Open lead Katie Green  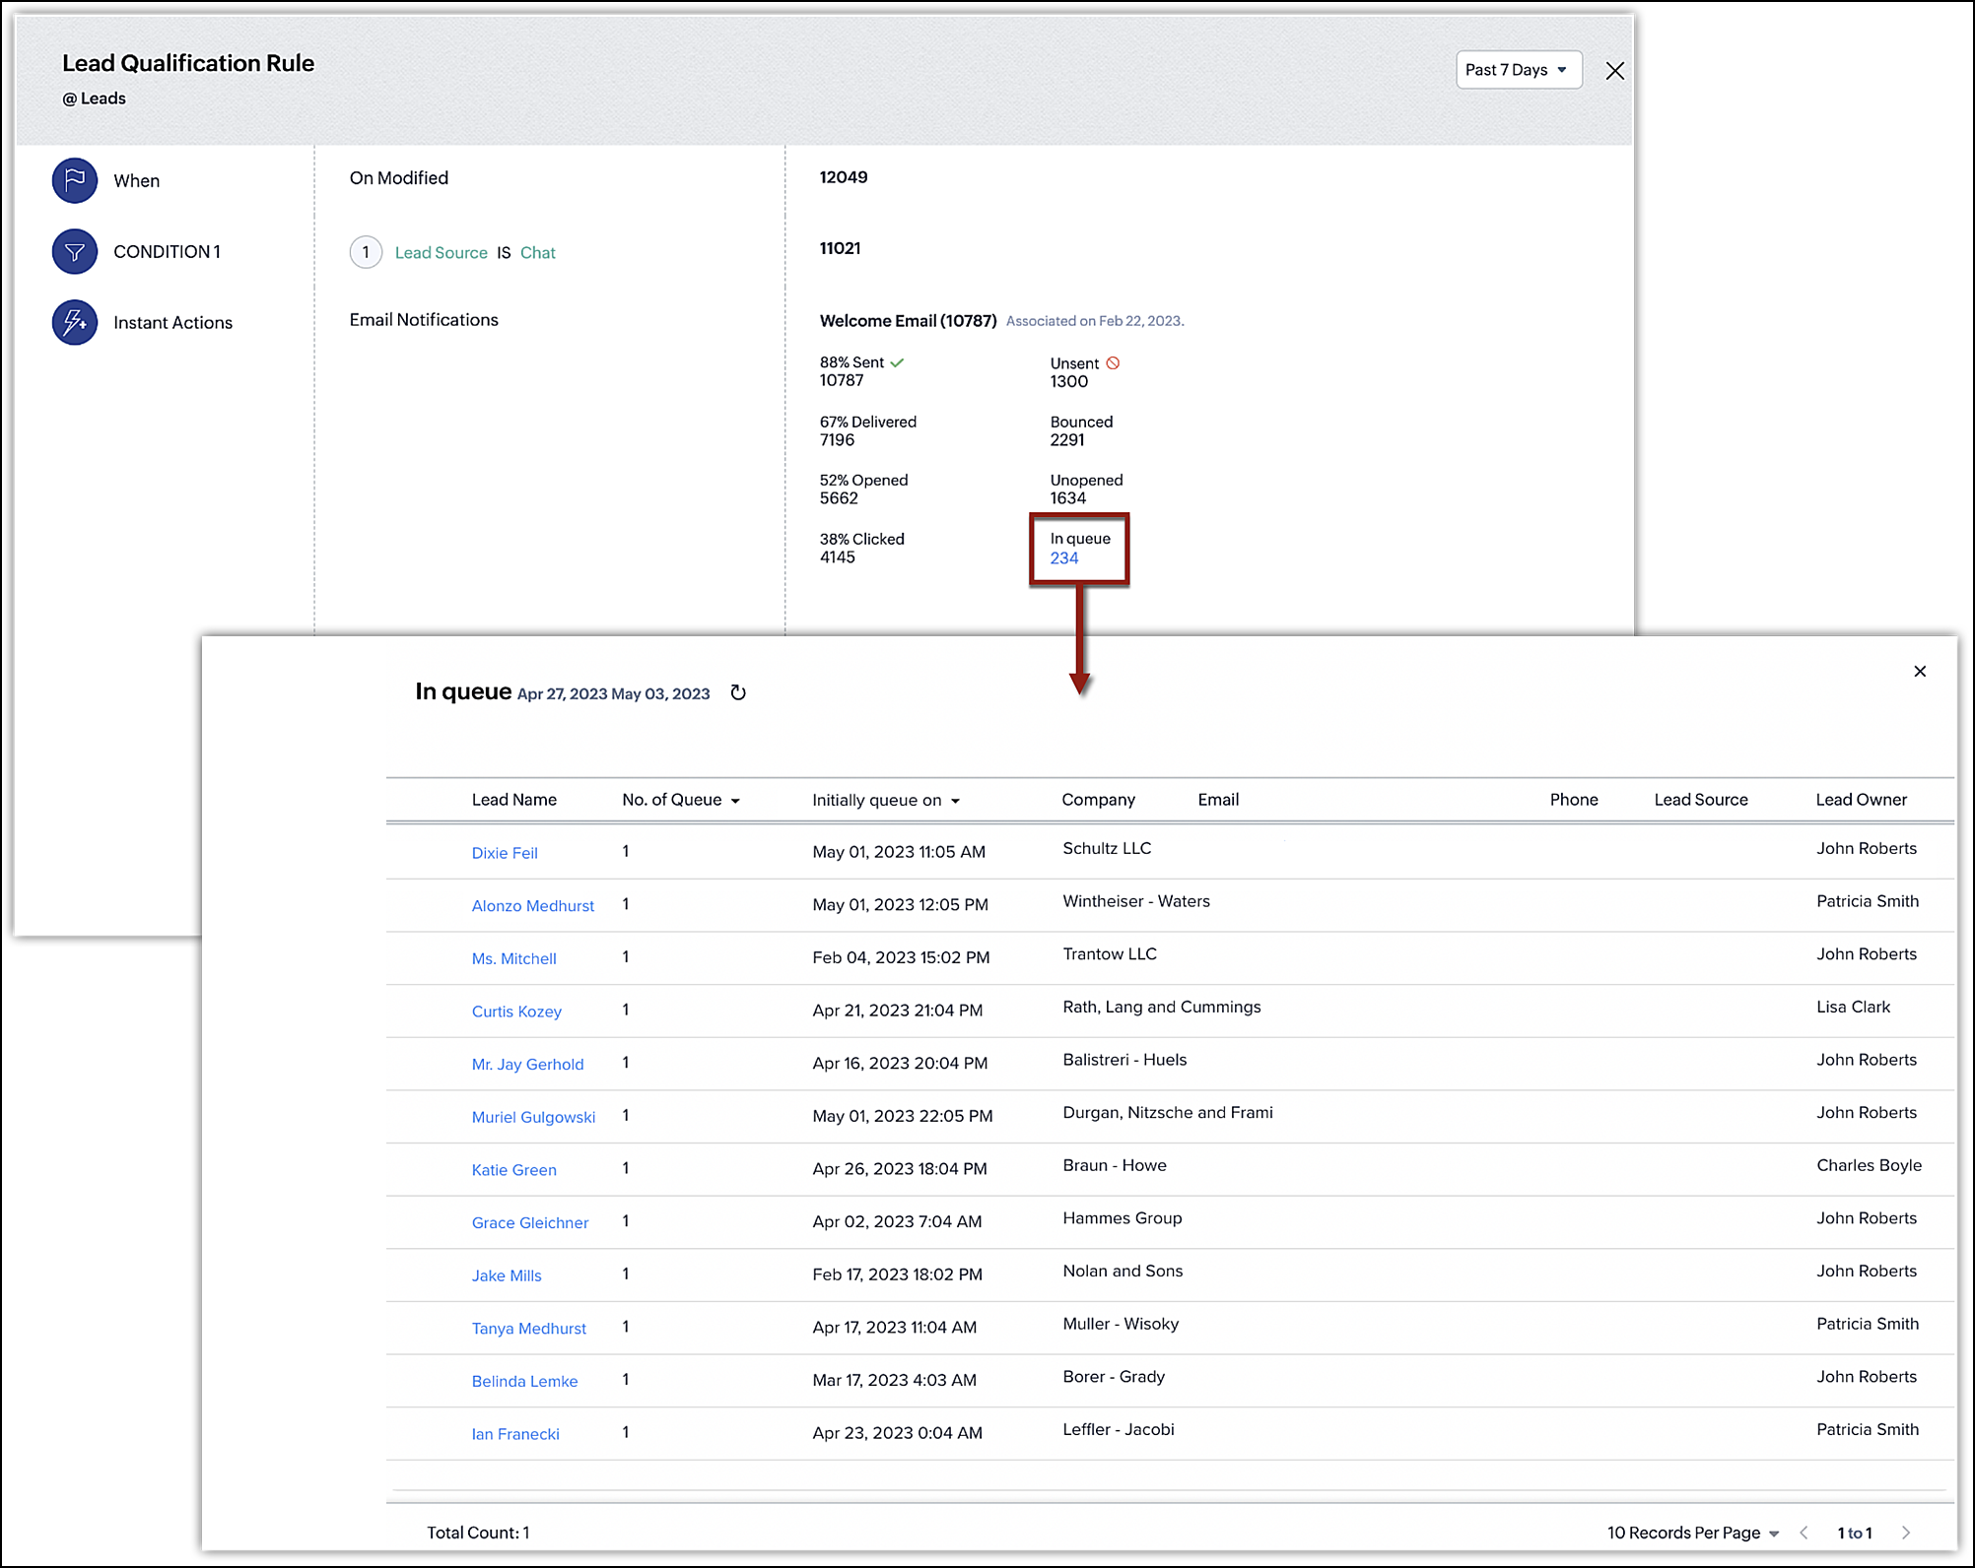(513, 1170)
